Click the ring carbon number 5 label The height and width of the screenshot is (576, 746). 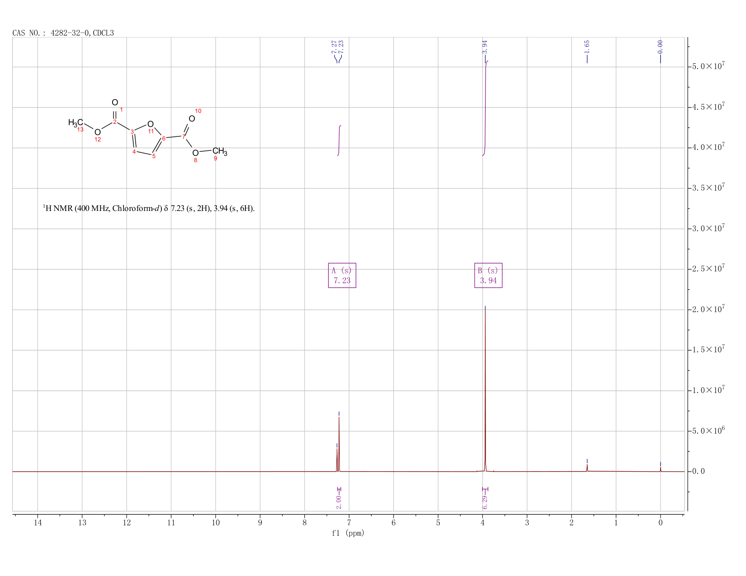point(154,156)
